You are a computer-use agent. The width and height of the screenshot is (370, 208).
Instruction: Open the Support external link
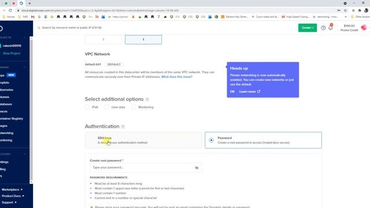pos(9,202)
